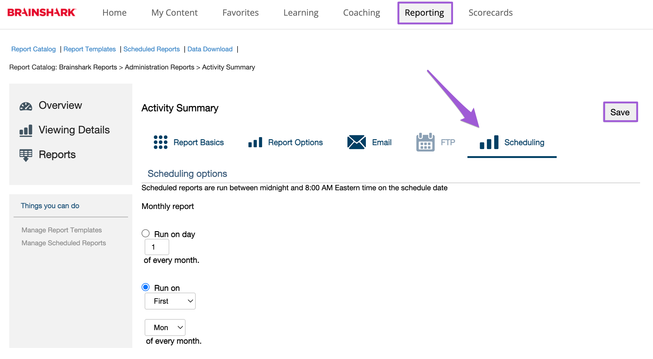Screen dimensions: 653x359
Task: Click the Scheduling bar chart icon
Action: [489, 142]
